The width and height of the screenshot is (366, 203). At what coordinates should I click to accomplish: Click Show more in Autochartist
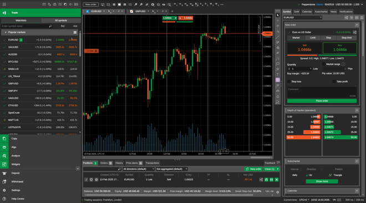[322, 181]
